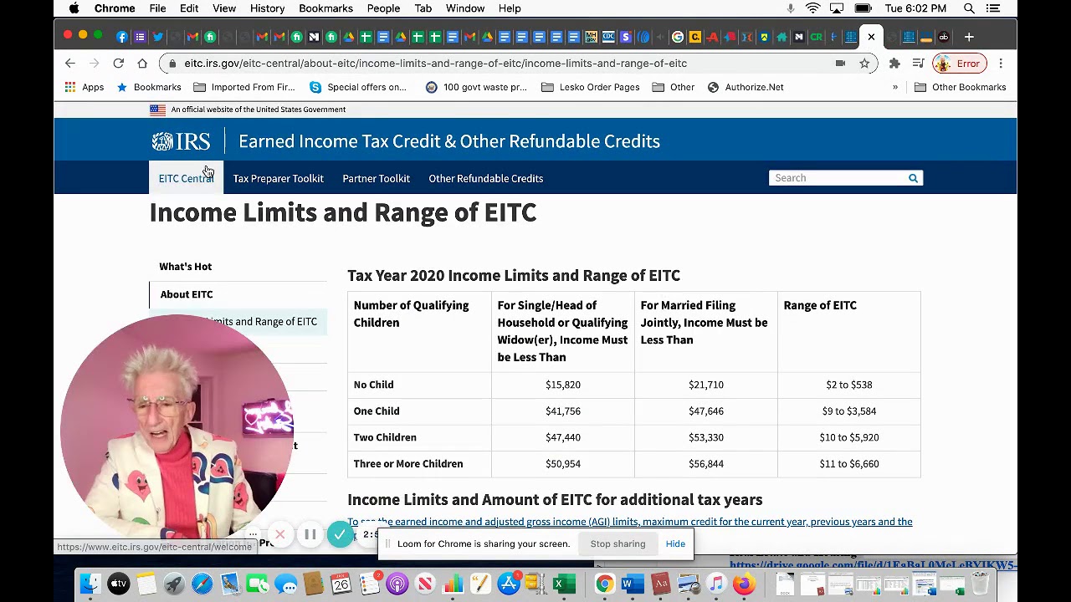Open the Apple menu
The image size is (1071, 602).
[x=74, y=8]
